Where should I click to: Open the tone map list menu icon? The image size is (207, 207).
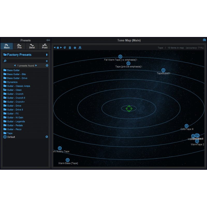click(x=58, y=48)
